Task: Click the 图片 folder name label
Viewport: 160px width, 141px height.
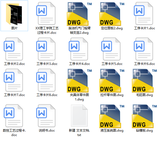Action: pyautogui.click(x=14, y=28)
